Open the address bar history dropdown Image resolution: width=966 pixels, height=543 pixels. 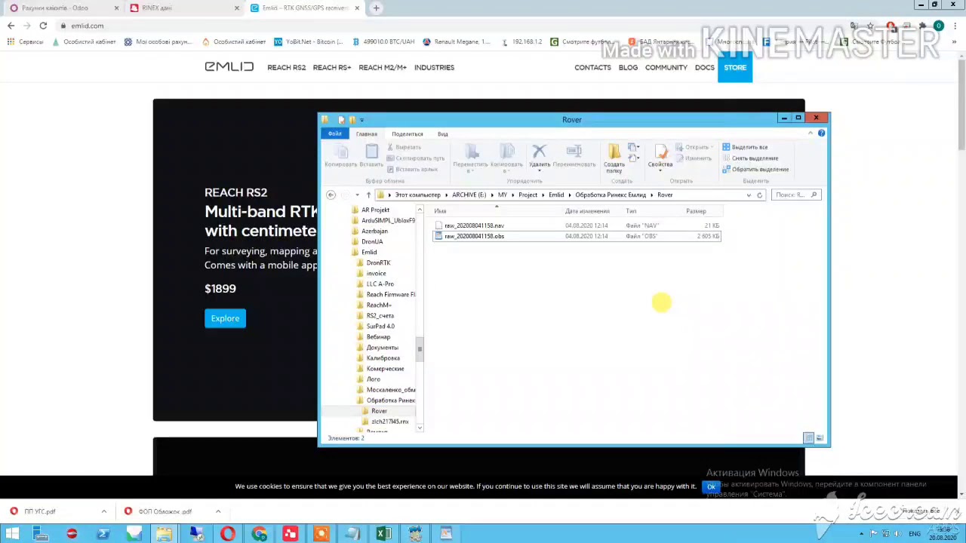[749, 195]
